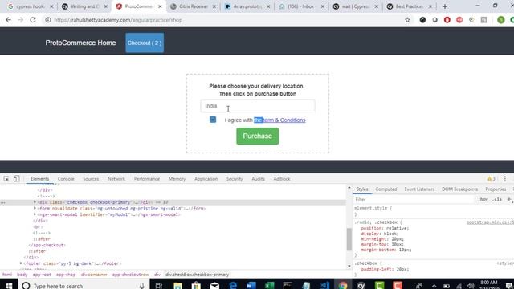Select the Performance tab
Screen dimensions: 514x289
point(147,179)
